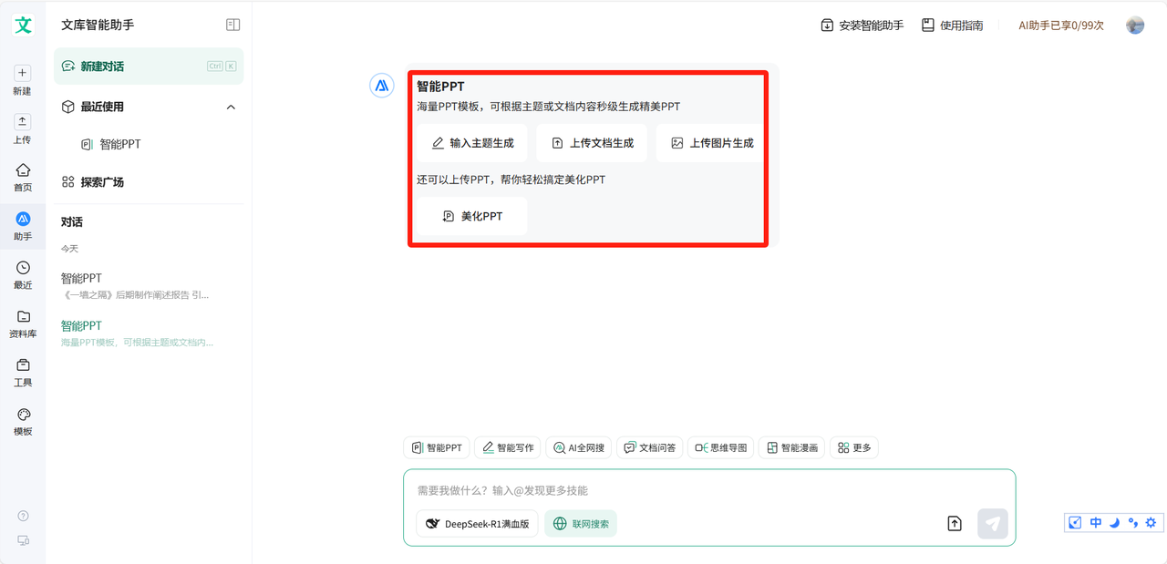The width and height of the screenshot is (1167, 564).
Task: Select the 思维导图 skill chip
Action: click(720, 447)
